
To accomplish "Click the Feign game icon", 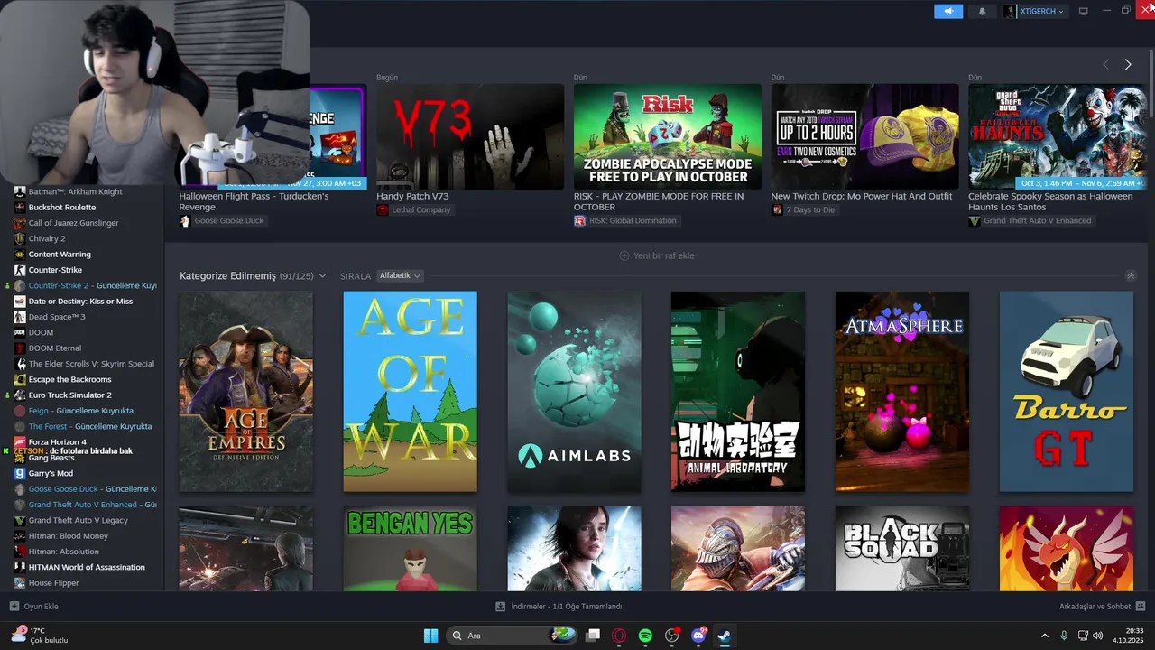I will click(20, 411).
